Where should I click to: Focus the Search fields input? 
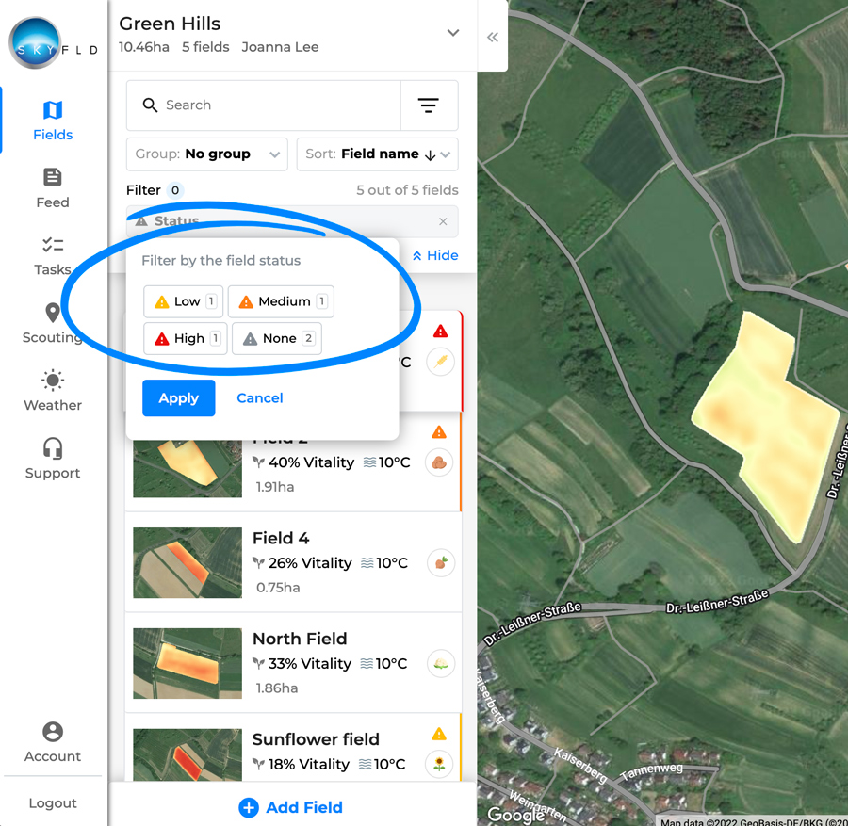pyautogui.click(x=264, y=105)
